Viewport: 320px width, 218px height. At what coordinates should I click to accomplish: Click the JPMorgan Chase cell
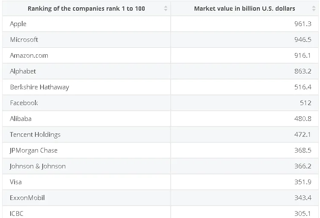pos(34,150)
